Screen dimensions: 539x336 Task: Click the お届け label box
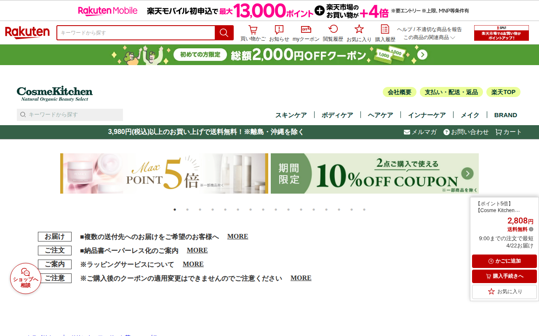[x=55, y=237]
